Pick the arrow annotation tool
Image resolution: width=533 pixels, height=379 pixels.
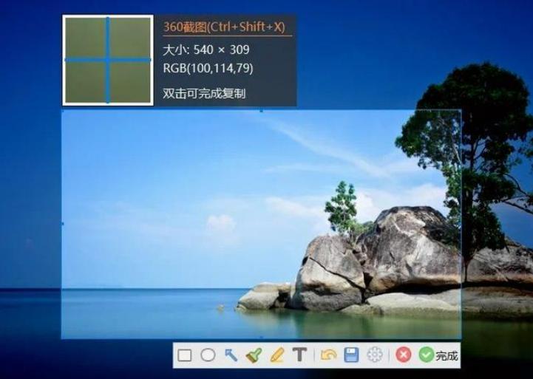[231, 355]
